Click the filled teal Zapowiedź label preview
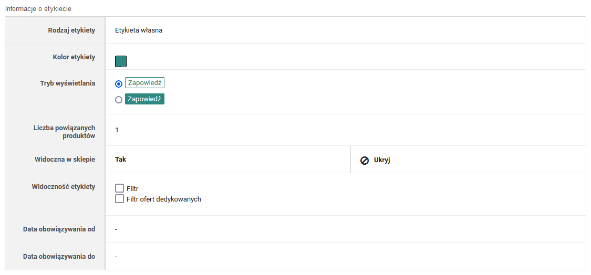Viewport: 591px width, 275px height. 144,99
